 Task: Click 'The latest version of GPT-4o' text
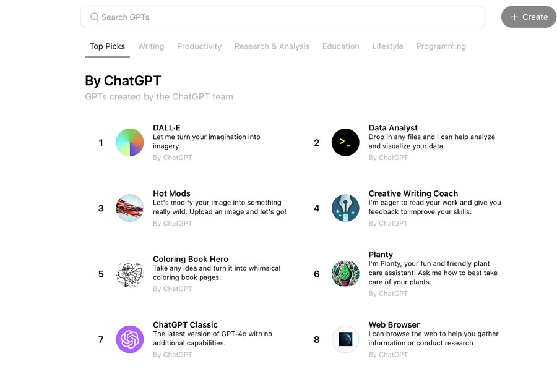(212, 338)
